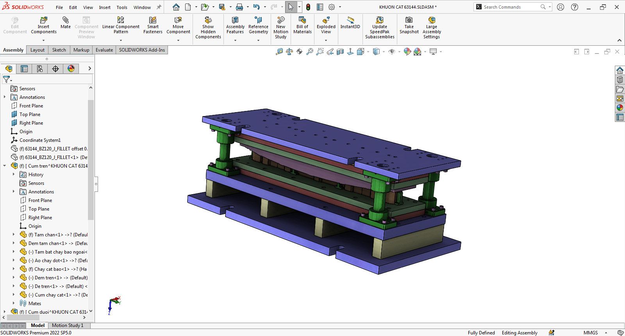The image size is (625, 336).
Task: Open the Tools menu
Action: pyautogui.click(x=122, y=7)
